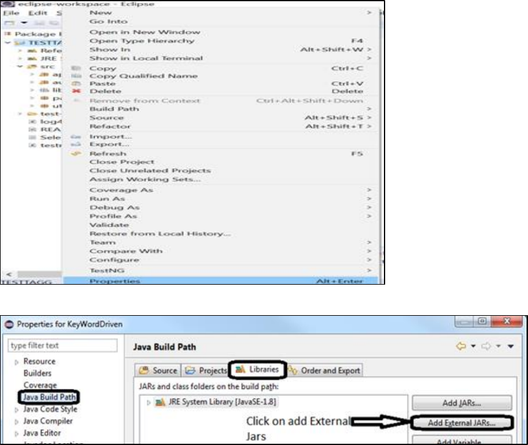Image resolution: width=528 pixels, height=445 pixels.
Task: Click the JRE System Library icon
Action: (x=161, y=402)
